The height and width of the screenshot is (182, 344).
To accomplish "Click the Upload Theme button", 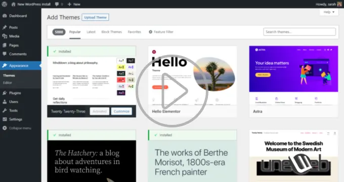I will (x=96, y=17).
